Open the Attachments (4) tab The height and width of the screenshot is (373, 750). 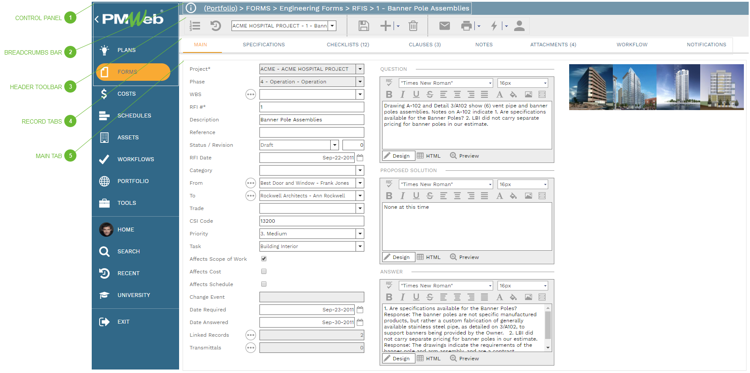tap(553, 45)
